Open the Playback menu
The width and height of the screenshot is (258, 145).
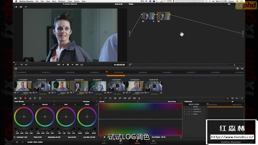[x=62, y=1]
